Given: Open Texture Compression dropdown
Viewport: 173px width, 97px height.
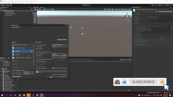Looking at the screenshot, I should tap(59, 45).
